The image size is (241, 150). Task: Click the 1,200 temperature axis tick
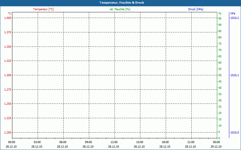click(x=8, y=132)
